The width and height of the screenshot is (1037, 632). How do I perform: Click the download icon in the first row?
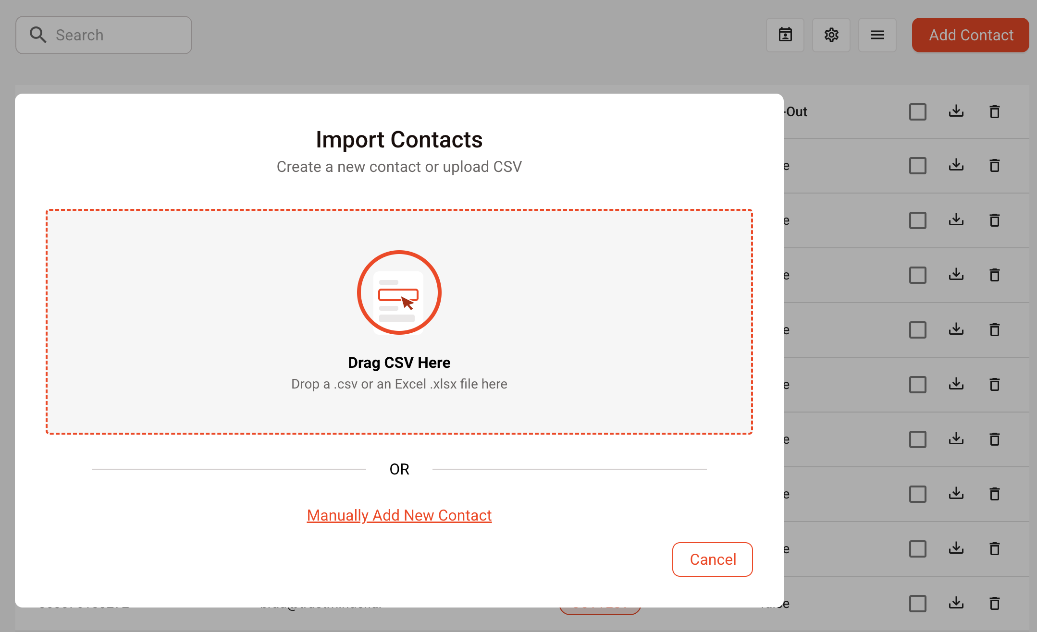click(x=956, y=111)
